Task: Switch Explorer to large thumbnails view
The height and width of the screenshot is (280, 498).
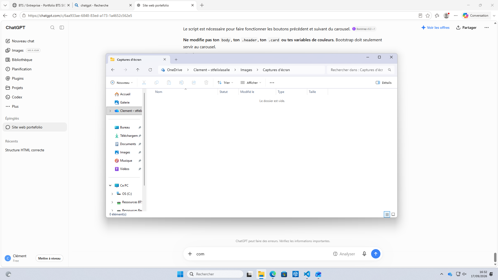Action: pos(393,214)
